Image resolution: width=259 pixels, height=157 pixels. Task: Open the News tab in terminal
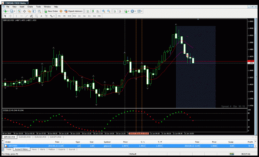[x=34, y=150]
